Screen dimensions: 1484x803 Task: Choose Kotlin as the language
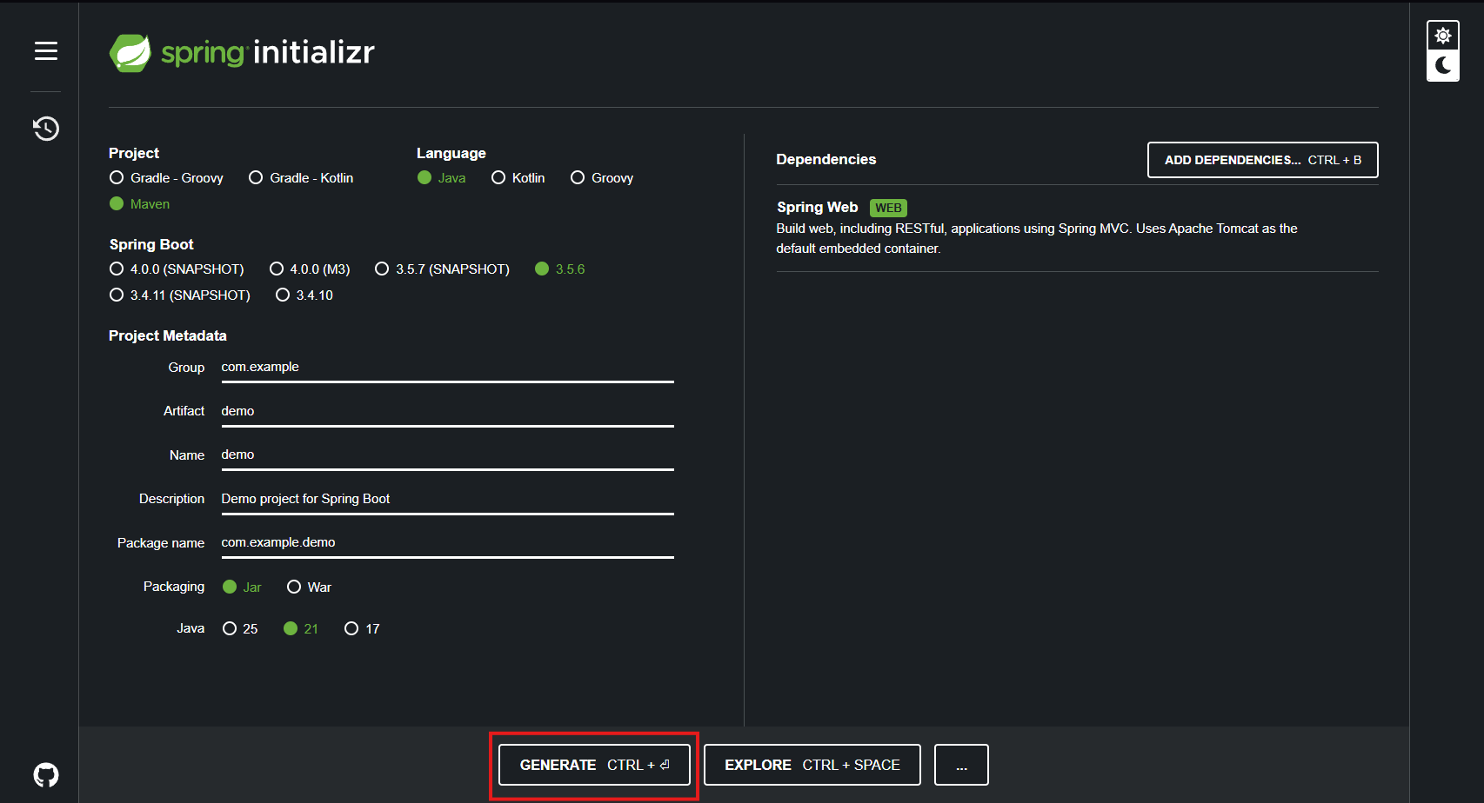coord(498,178)
